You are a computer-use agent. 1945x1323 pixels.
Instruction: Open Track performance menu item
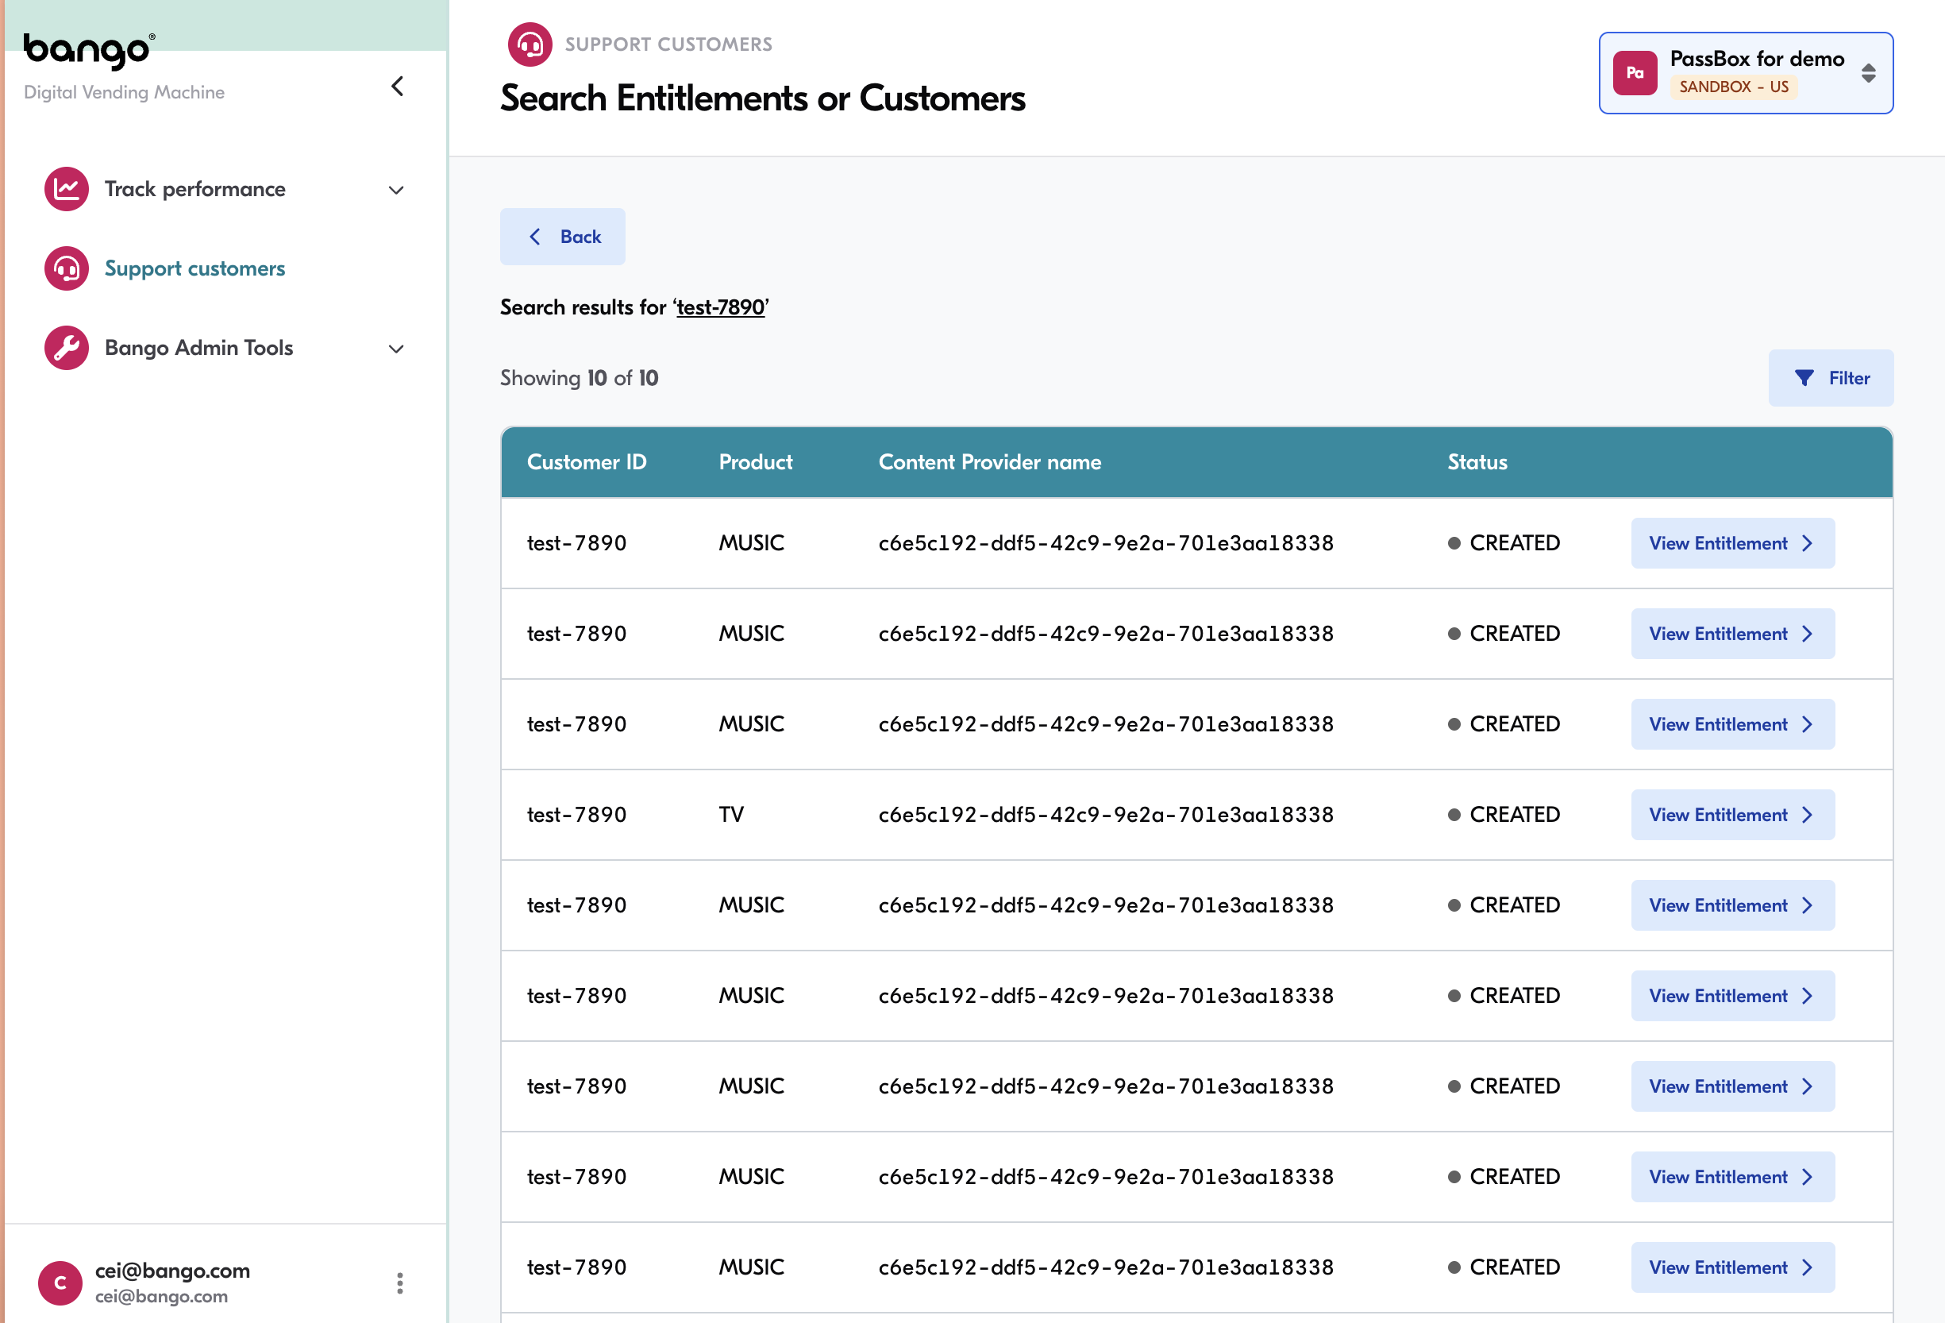click(x=225, y=189)
